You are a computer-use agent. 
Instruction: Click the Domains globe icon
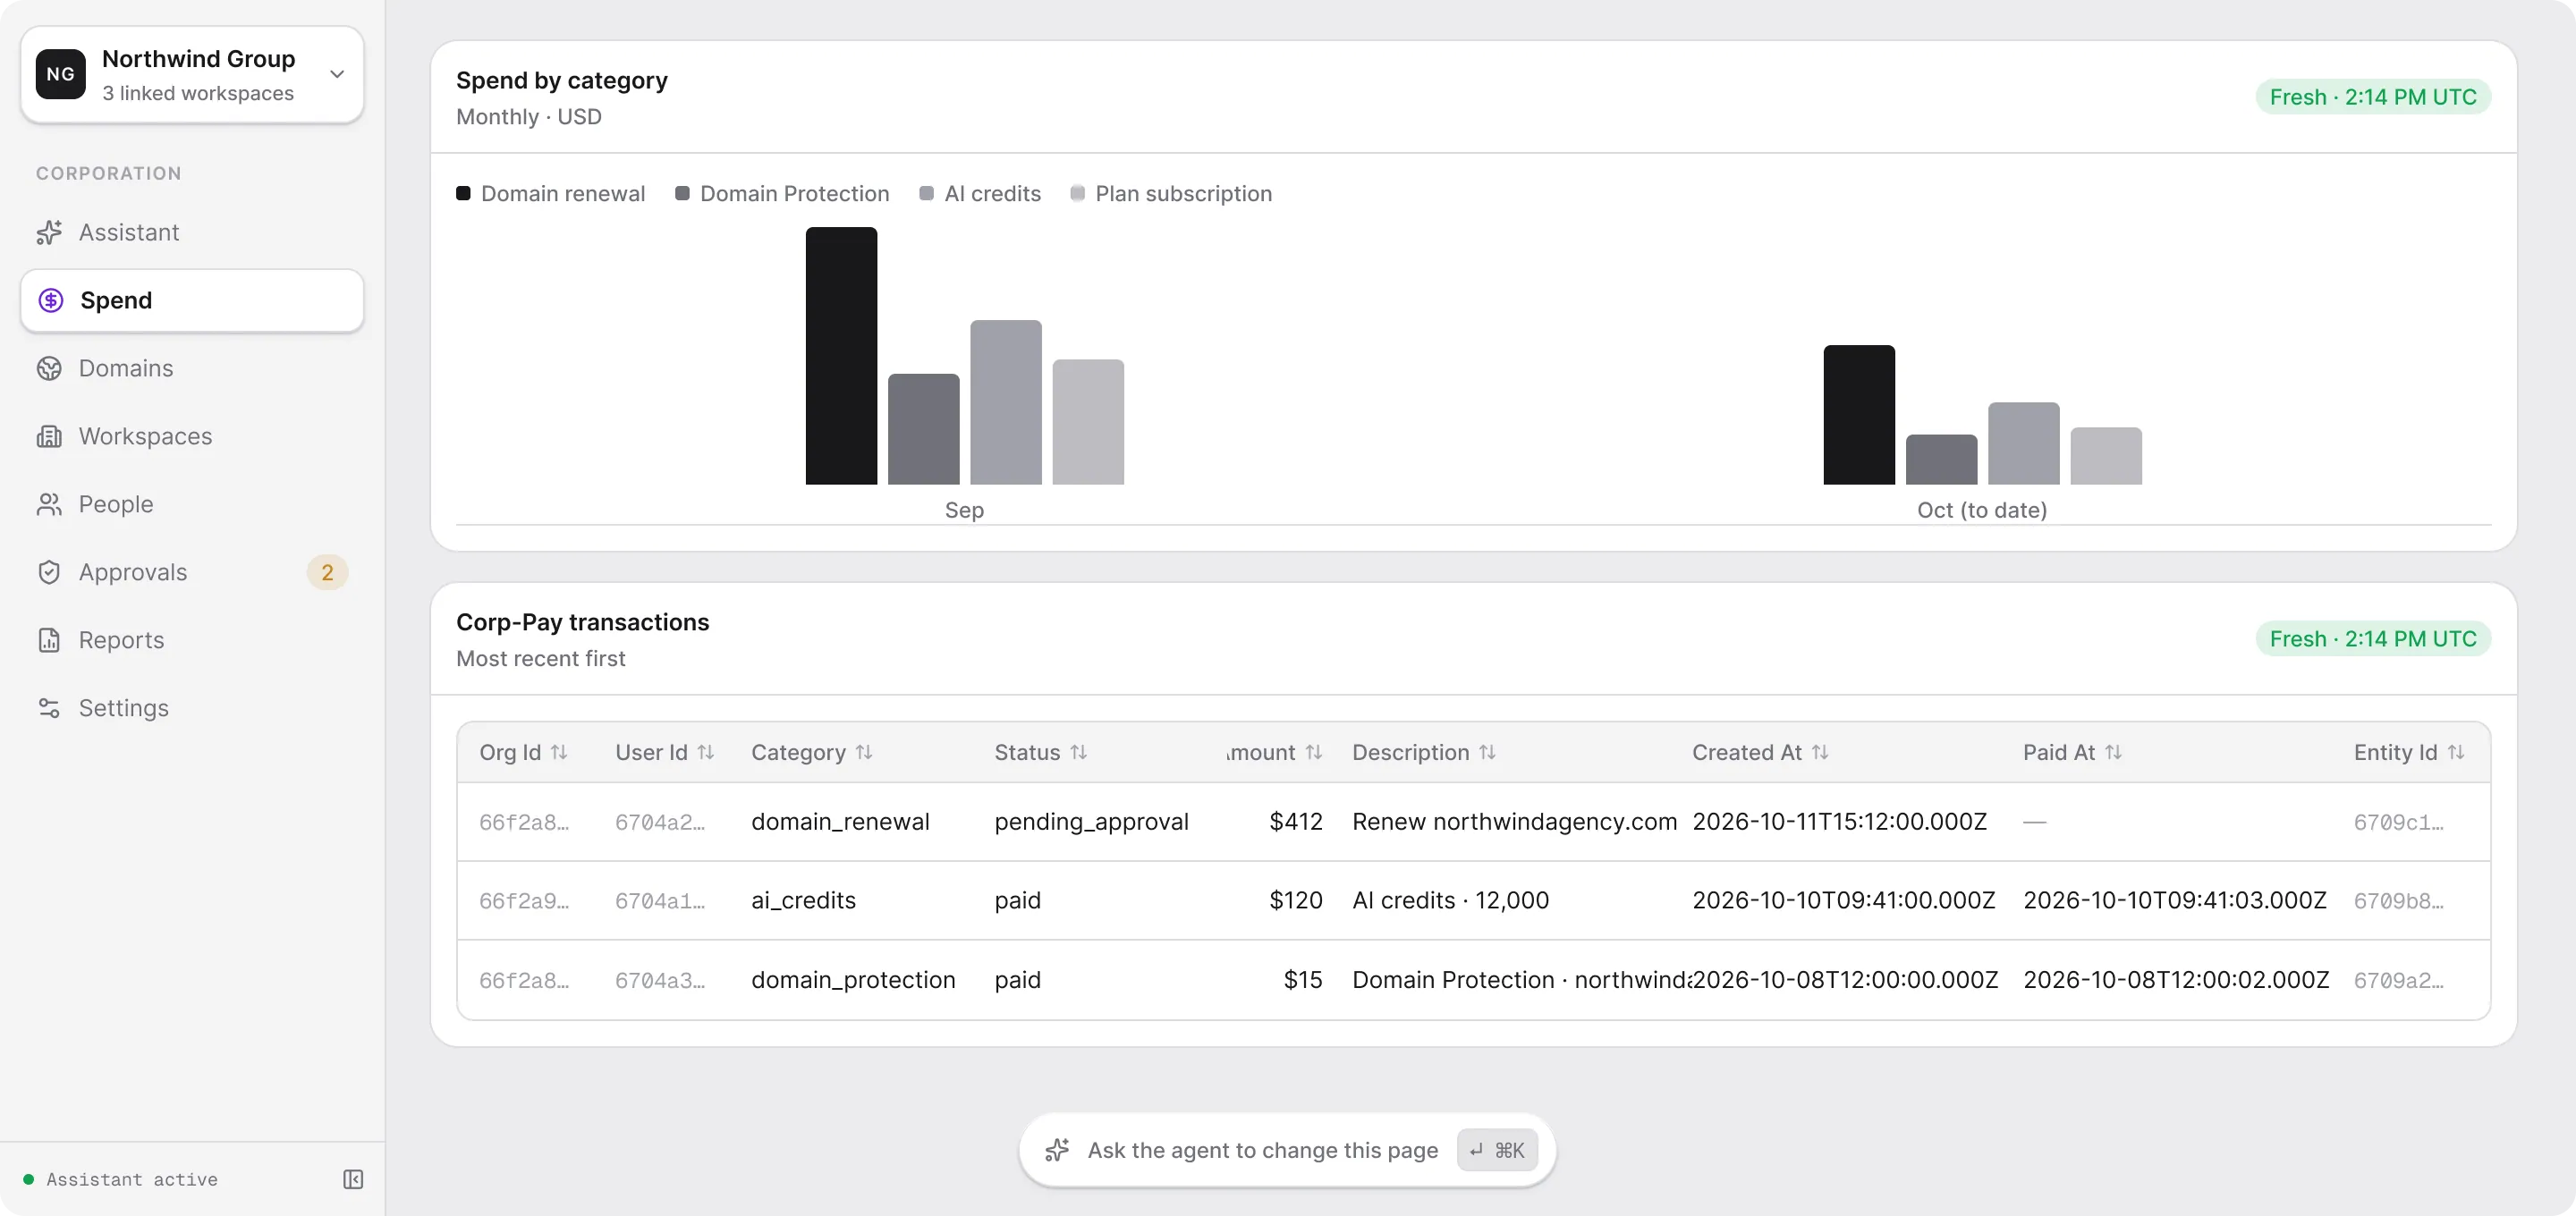pos(49,368)
